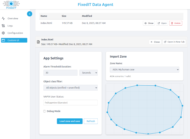Click the Logs scroll icon

coord(3,26)
